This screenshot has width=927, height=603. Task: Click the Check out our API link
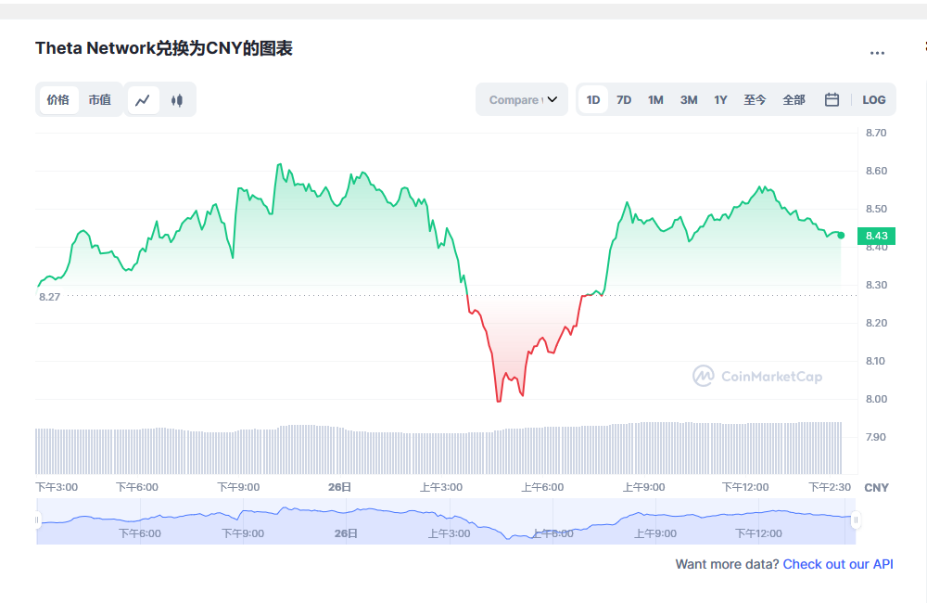838,564
